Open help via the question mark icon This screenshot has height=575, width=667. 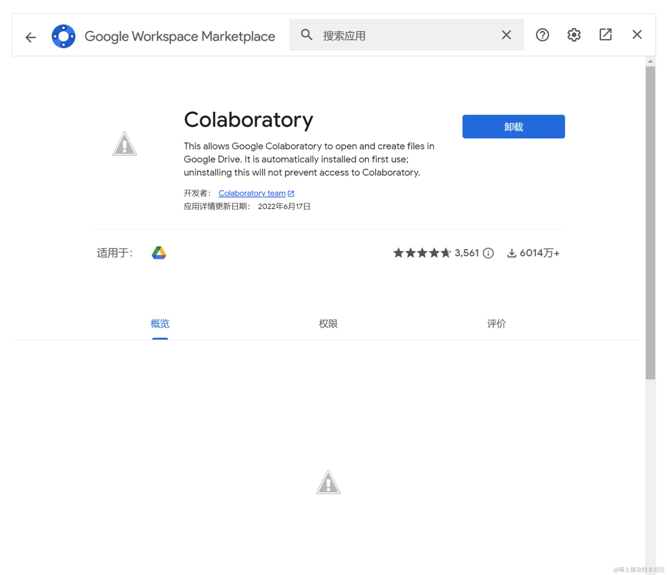click(x=543, y=35)
